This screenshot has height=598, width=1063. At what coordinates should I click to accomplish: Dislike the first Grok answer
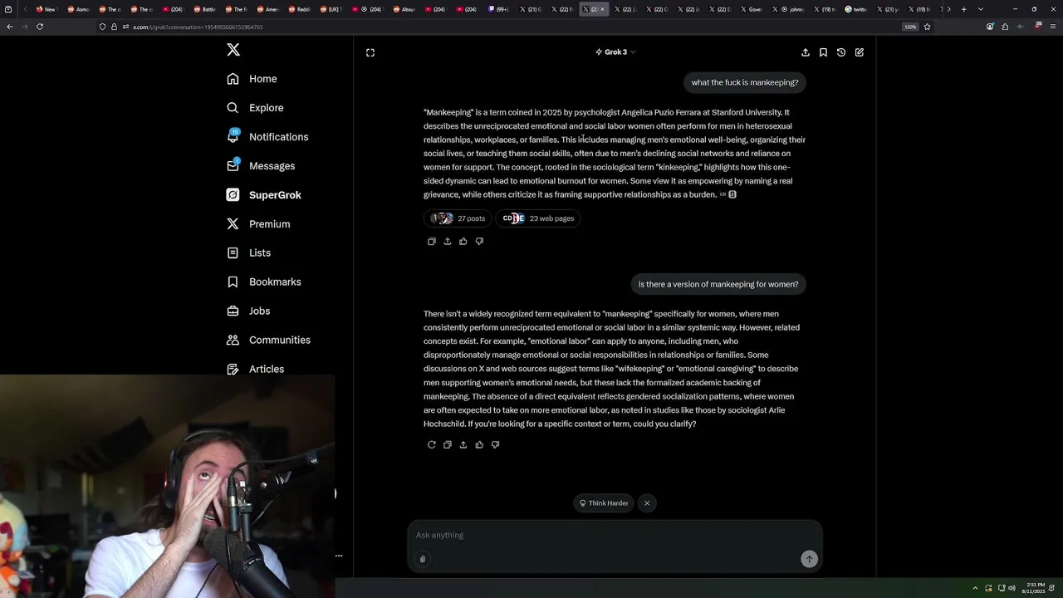[479, 242]
